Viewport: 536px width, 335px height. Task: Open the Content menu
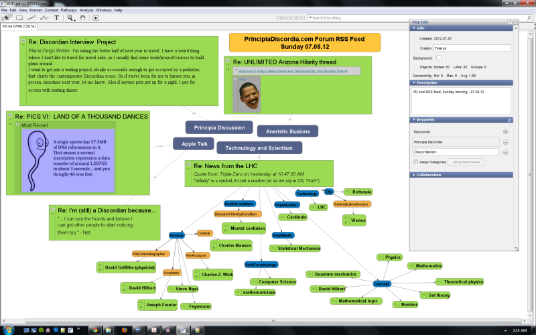tap(52, 10)
